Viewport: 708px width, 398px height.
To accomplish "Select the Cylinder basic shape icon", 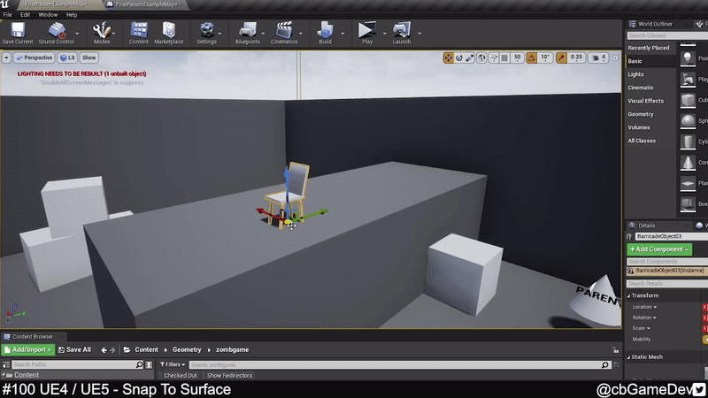I will (688, 142).
